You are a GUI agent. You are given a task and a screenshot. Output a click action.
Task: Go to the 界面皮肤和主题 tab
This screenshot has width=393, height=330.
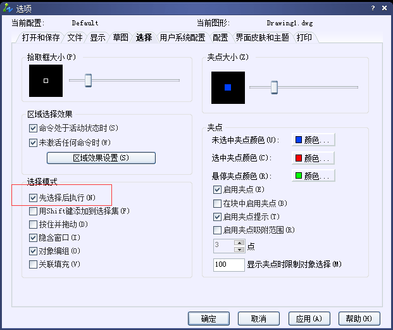pyautogui.click(x=262, y=37)
